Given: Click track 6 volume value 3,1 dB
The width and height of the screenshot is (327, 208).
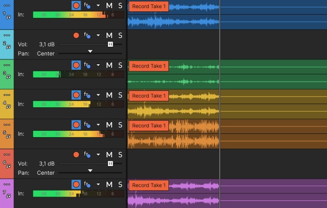Looking at the screenshot, I should (47, 163).
